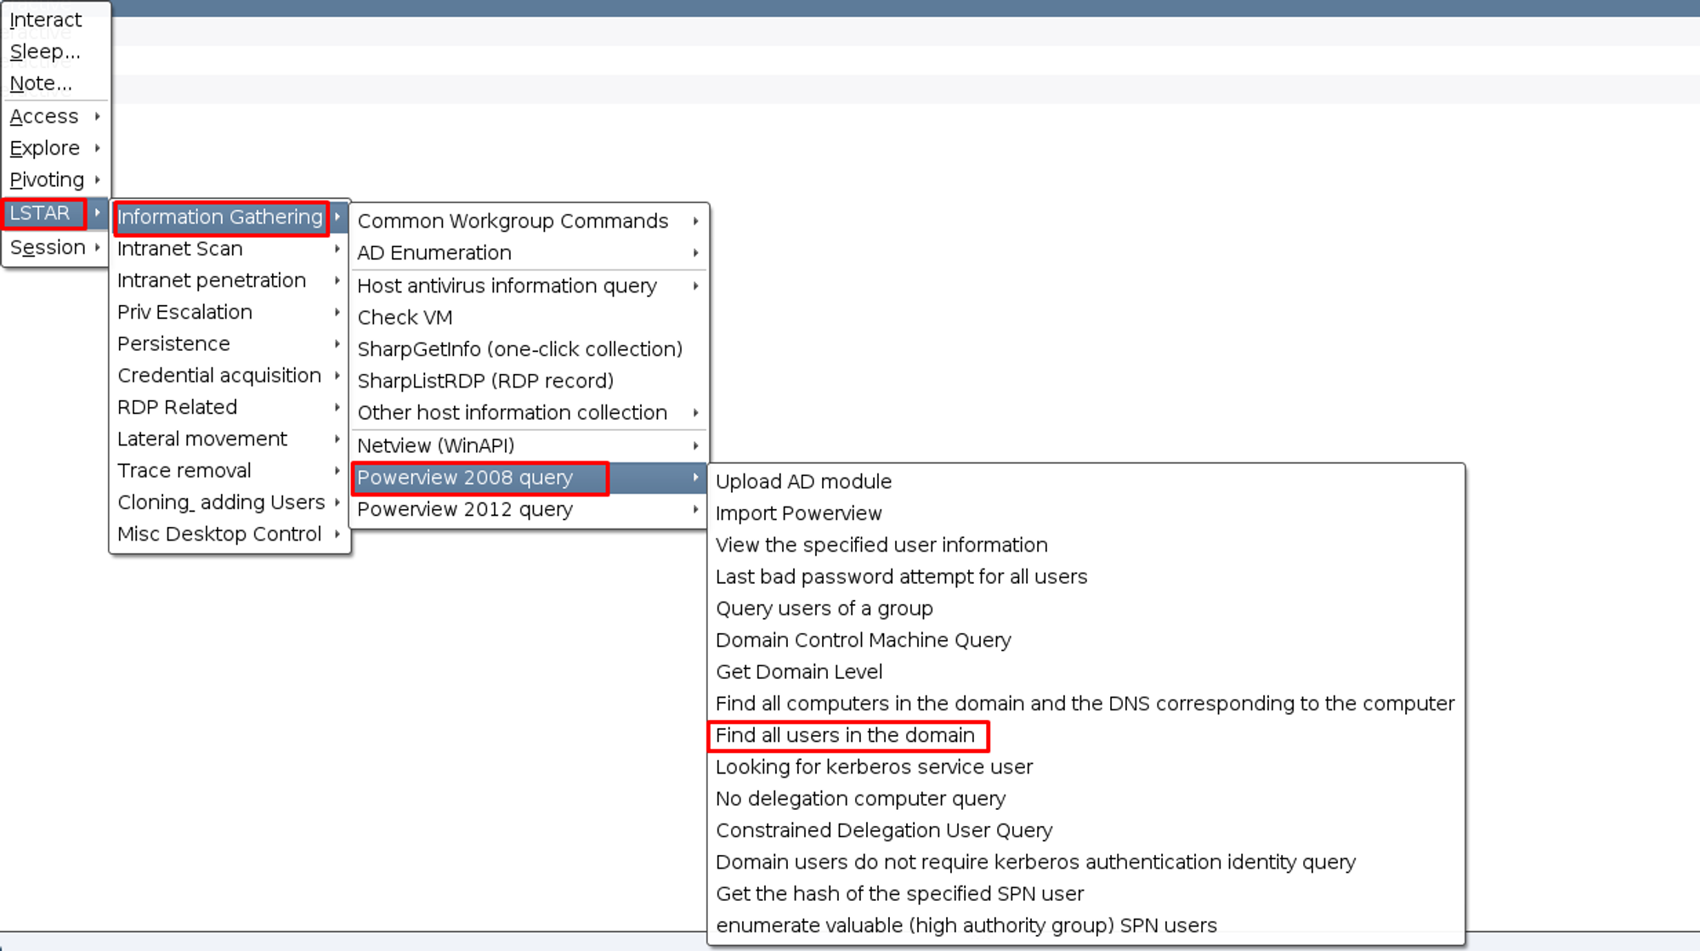Screen dimensions: 1700x951
Task: Click SharpGetInfo one-click collection option
Action: pyautogui.click(x=519, y=348)
